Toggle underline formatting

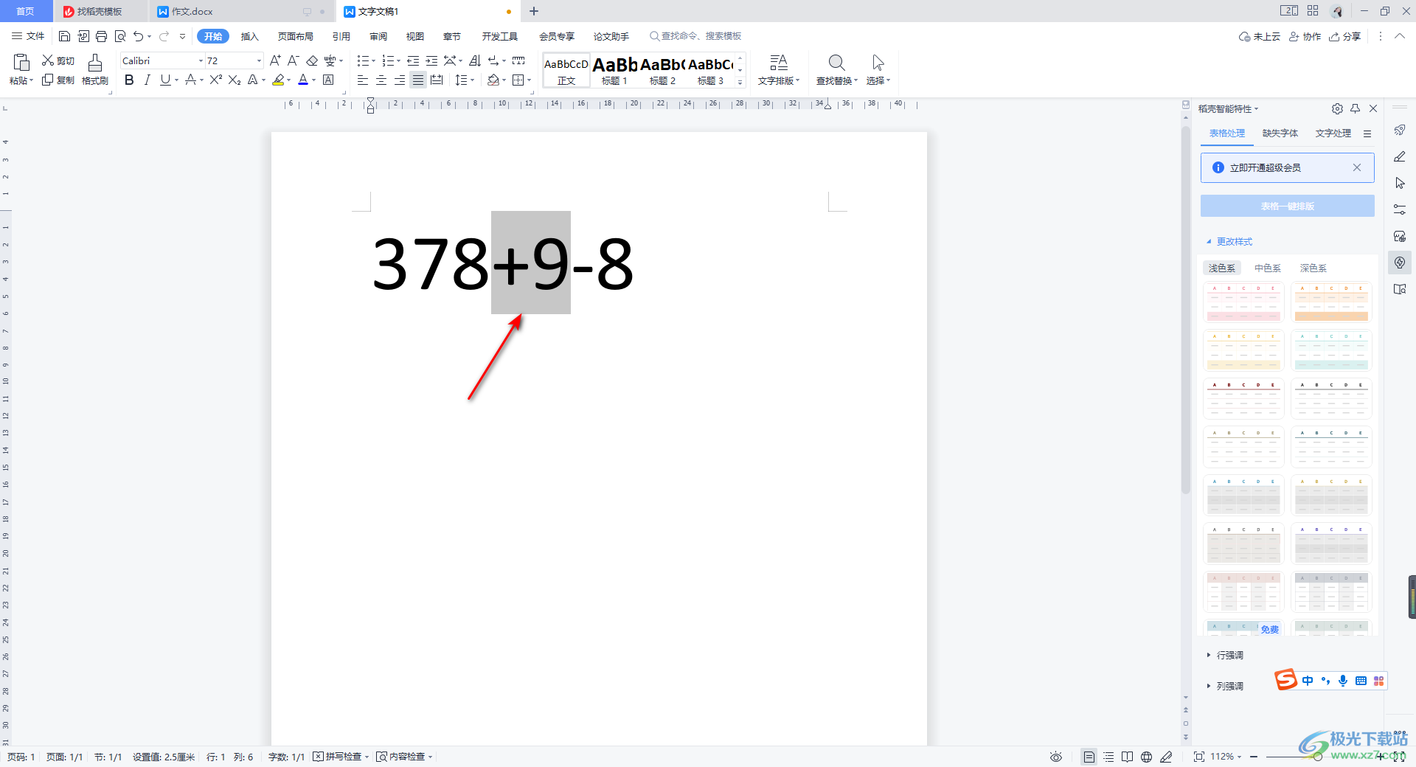[165, 80]
